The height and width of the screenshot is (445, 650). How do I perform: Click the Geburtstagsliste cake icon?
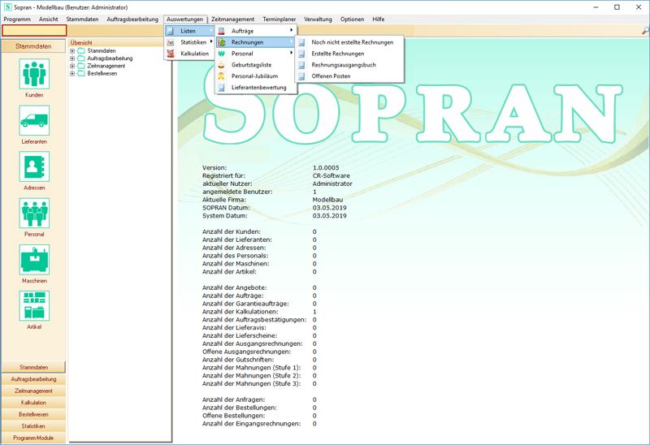pos(221,65)
